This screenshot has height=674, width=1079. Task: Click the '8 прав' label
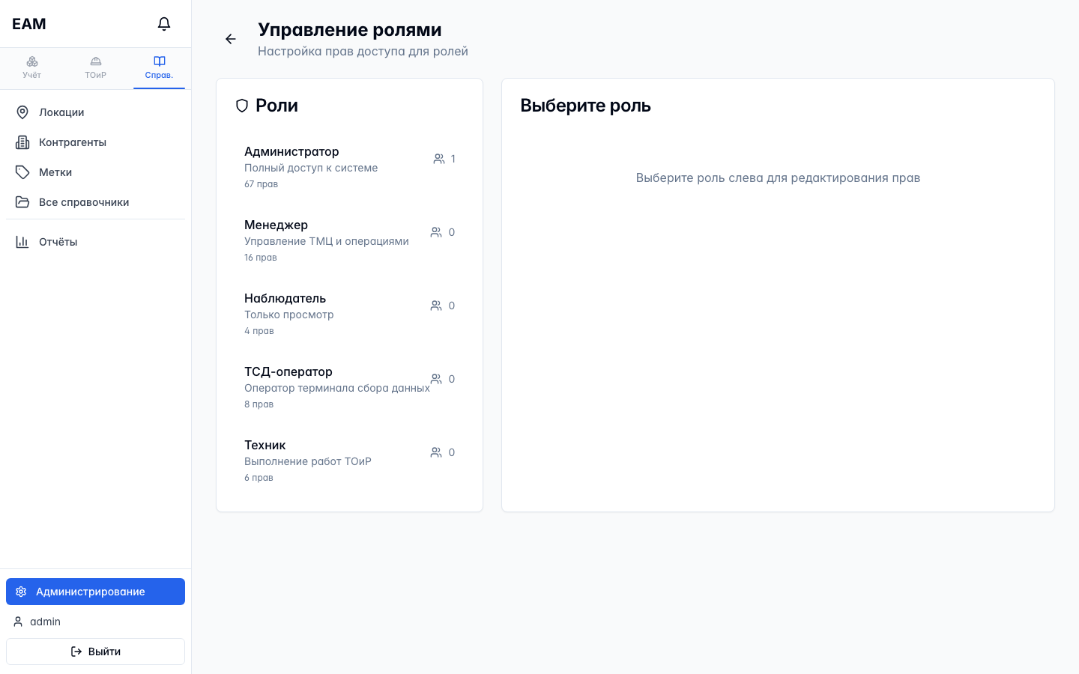(259, 404)
